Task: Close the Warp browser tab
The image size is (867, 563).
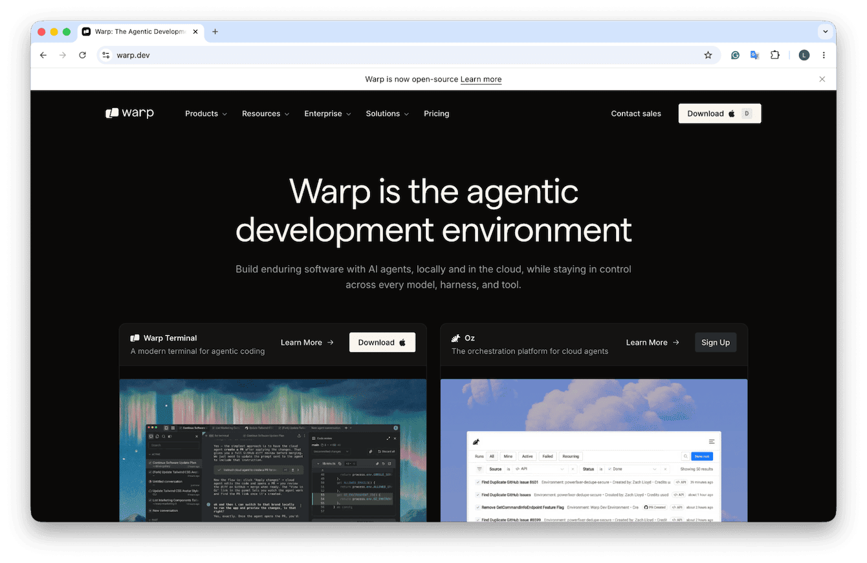Action: (x=196, y=32)
